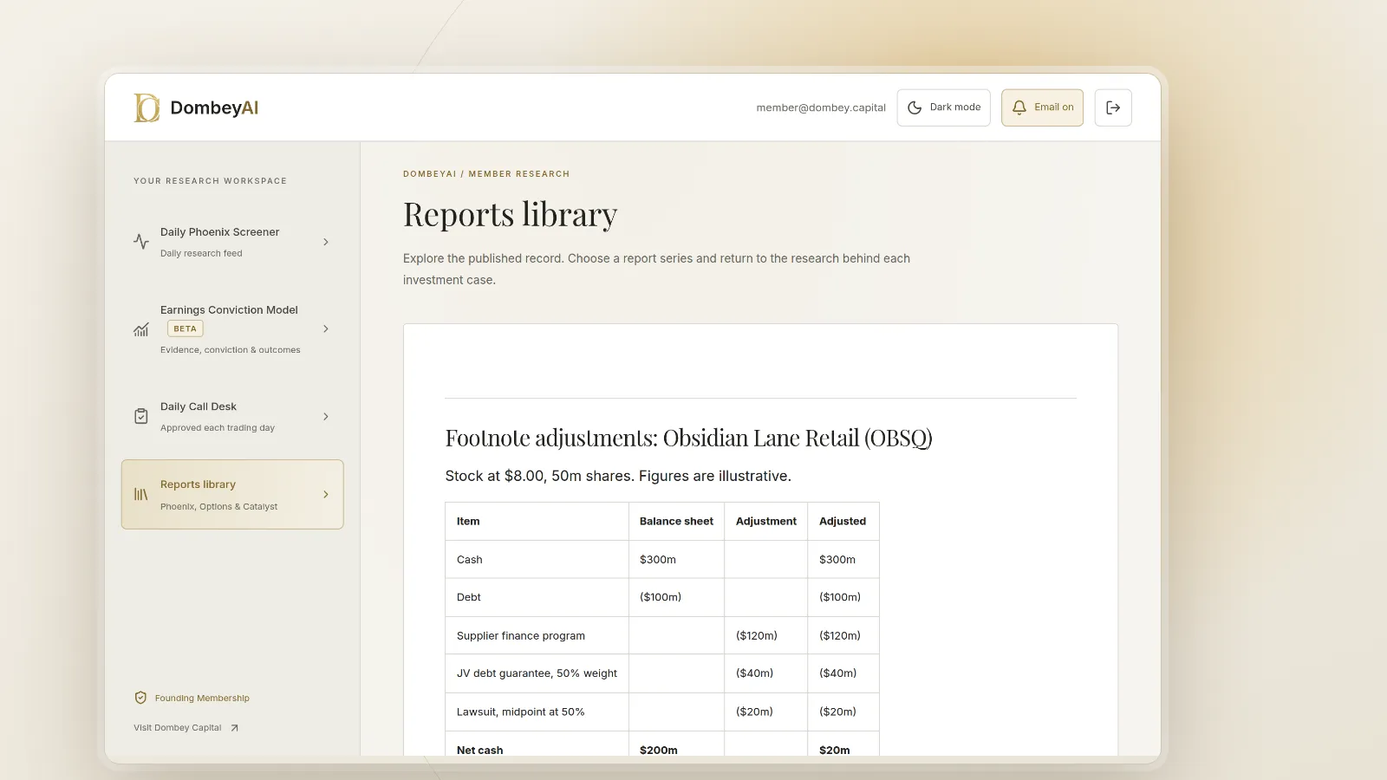Click the JV debt guarantee, 50% weight cell
The height and width of the screenshot is (780, 1387).
point(537,673)
